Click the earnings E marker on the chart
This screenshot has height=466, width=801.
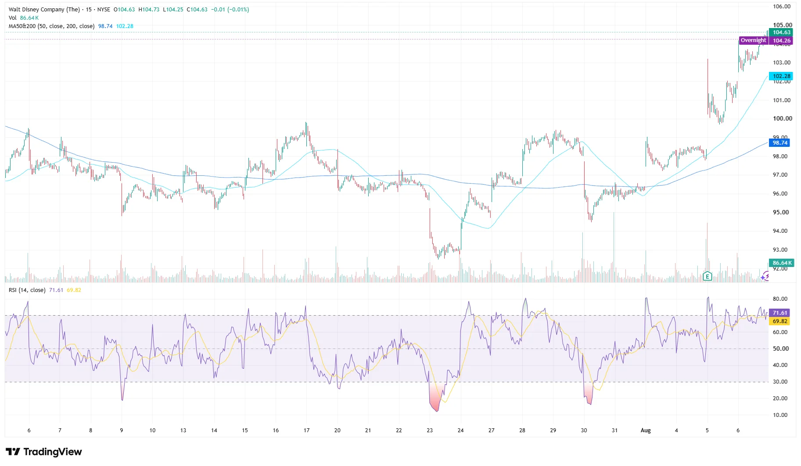click(707, 276)
